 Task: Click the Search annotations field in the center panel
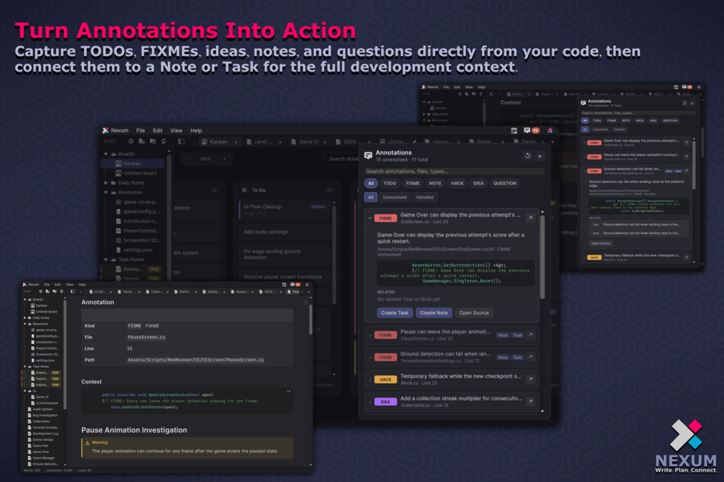[454, 171]
